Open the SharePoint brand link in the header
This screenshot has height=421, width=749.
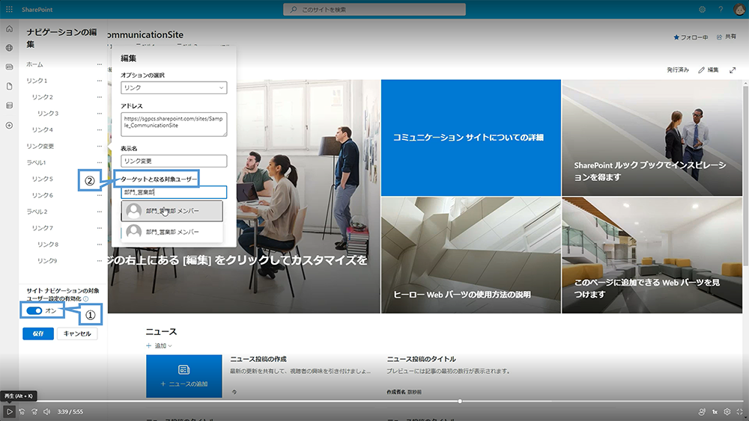click(x=37, y=10)
